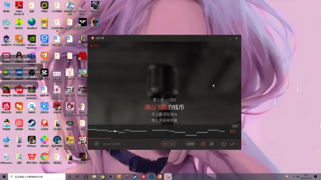Image resolution: width=321 pixels, height=180 pixels.
Task: Switch to Steam in the taskbar
Action: point(135,176)
